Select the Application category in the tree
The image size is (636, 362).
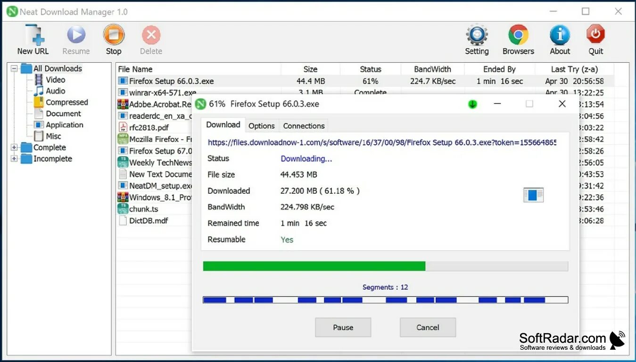click(65, 125)
